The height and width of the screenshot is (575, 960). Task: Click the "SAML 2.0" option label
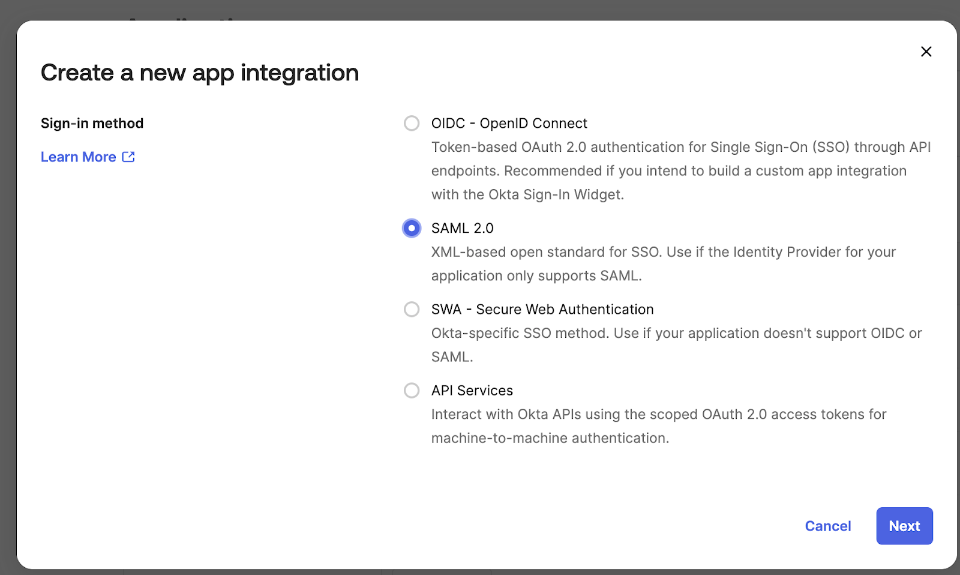(x=462, y=228)
